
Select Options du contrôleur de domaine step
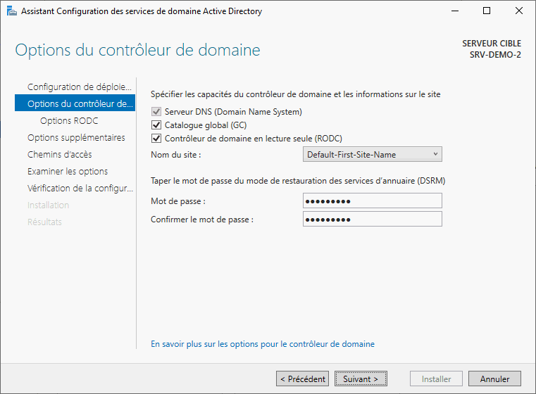click(x=79, y=104)
